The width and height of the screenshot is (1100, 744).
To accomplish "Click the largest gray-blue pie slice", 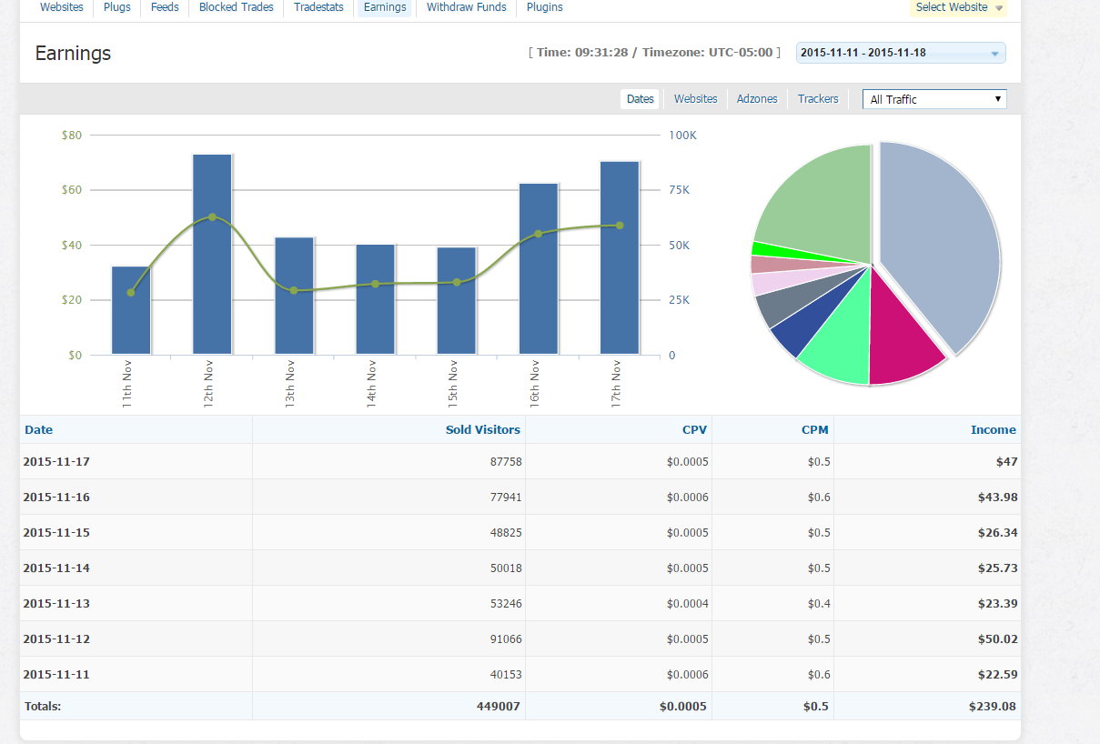I will coord(942,241).
